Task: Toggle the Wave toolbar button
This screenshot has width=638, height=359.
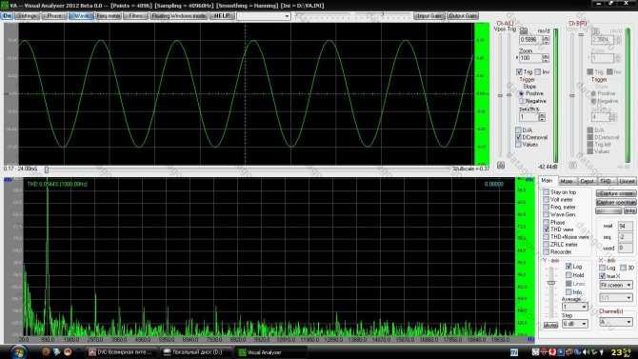Action: (81, 16)
